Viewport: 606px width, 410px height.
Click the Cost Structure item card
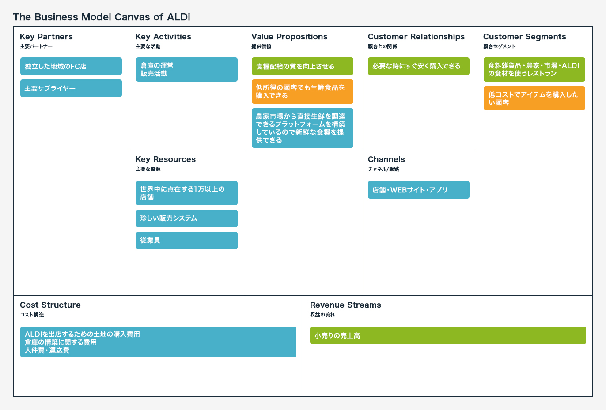point(158,342)
